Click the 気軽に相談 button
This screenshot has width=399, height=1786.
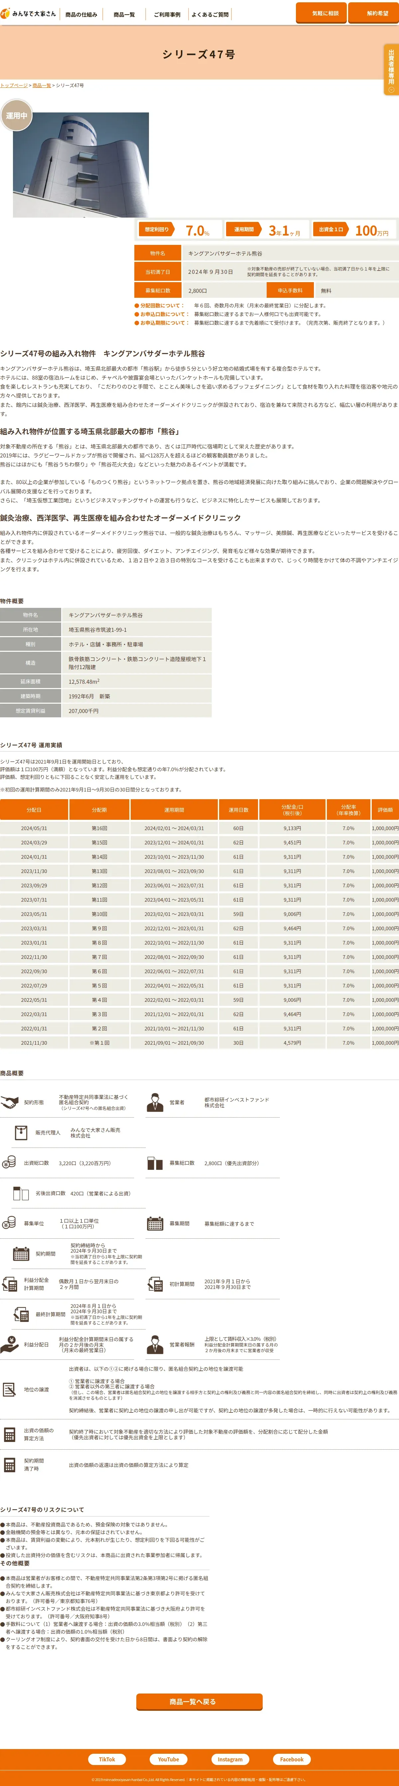322,13
